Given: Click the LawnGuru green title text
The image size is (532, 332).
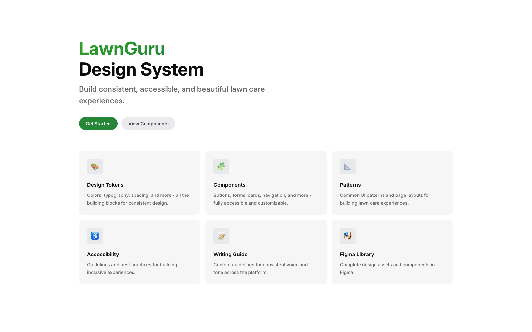Looking at the screenshot, I should point(122,49).
